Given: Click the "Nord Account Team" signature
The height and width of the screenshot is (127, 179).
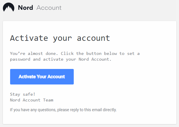Looking at the screenshot, I should (32, 100).
